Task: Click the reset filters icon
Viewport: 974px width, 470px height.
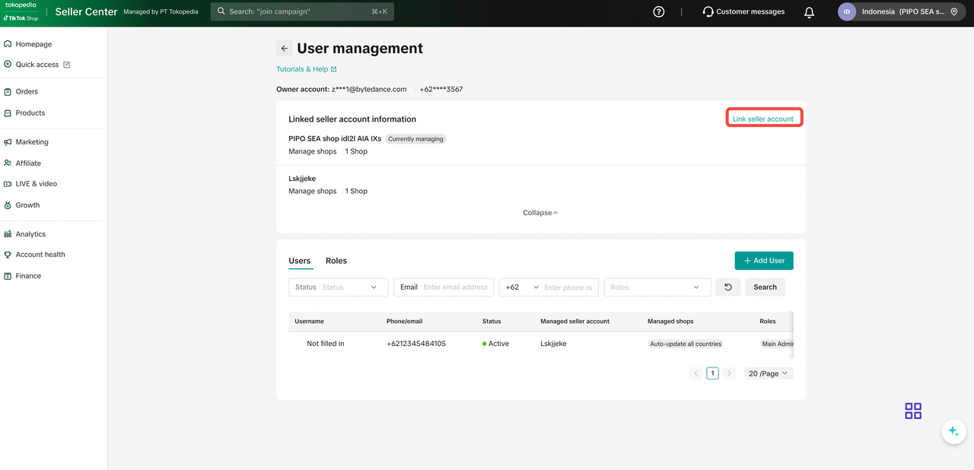Action: click(728, 287)
